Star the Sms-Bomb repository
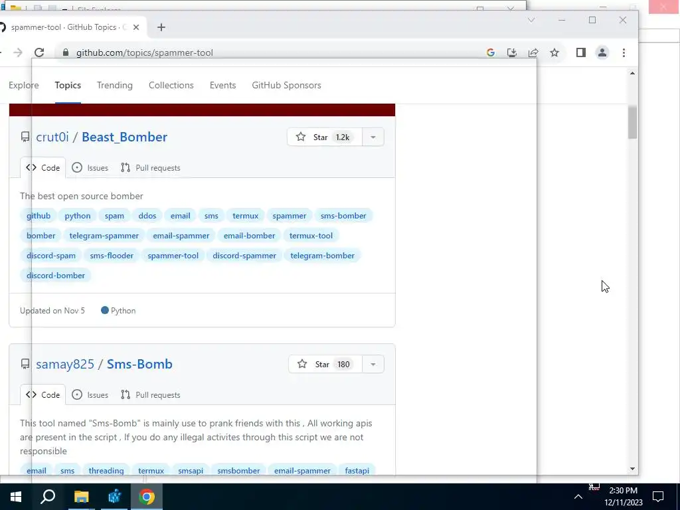This screenshot has height=510, width=680. pyautogui.click(x=325, y=365)
